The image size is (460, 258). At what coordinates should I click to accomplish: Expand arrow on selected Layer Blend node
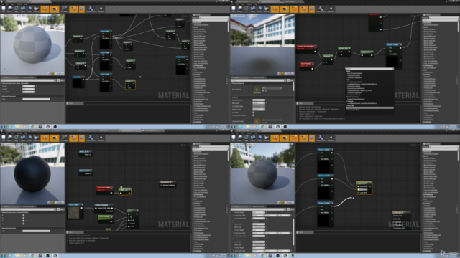[370, 183]
